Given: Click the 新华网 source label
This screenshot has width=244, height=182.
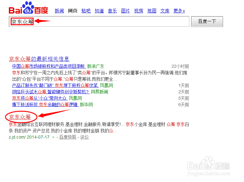Looking at the screenshot, I should (x=86, y=105).
